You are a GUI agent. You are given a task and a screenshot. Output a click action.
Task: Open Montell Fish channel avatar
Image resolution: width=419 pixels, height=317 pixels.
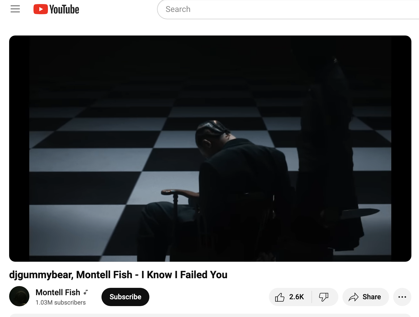[19, 296]
